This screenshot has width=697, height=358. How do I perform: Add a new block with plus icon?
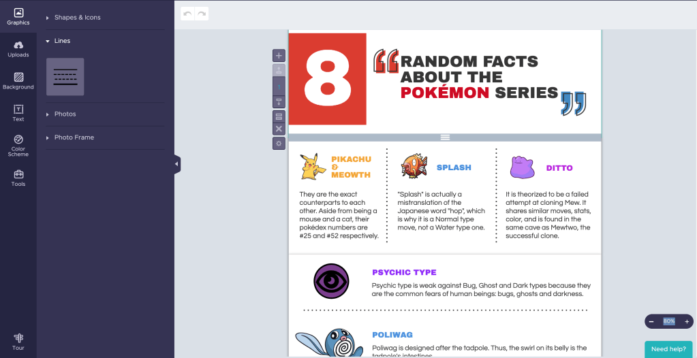click(279, 56)
